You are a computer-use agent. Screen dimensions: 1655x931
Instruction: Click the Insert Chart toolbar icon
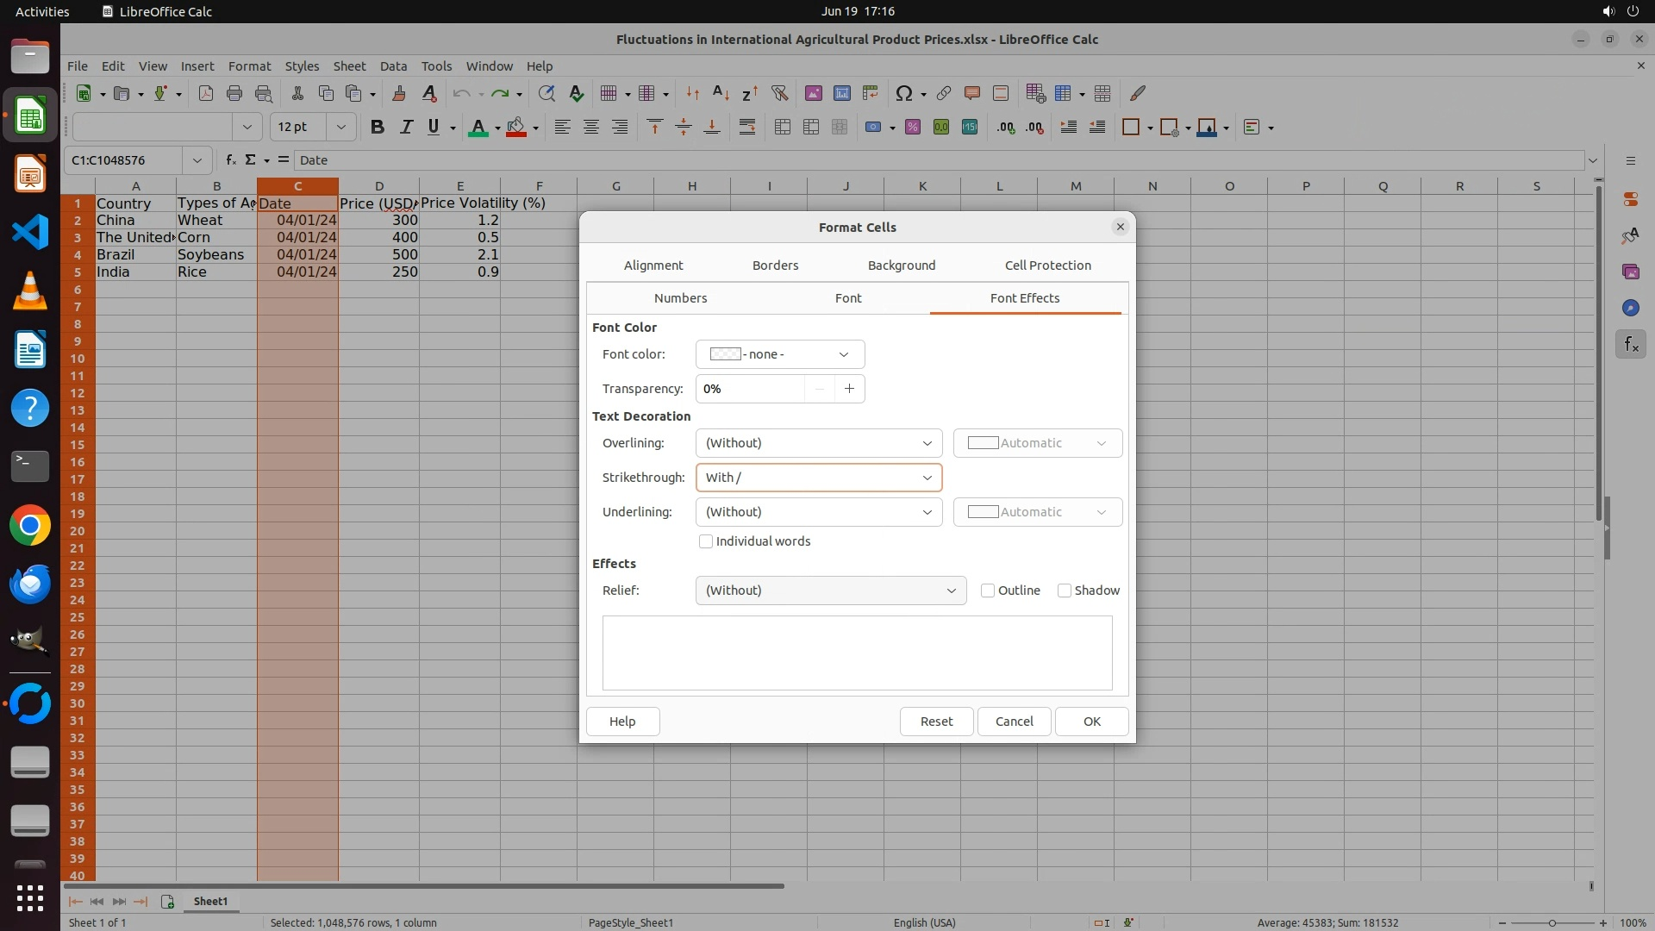(x=841, y=93)
